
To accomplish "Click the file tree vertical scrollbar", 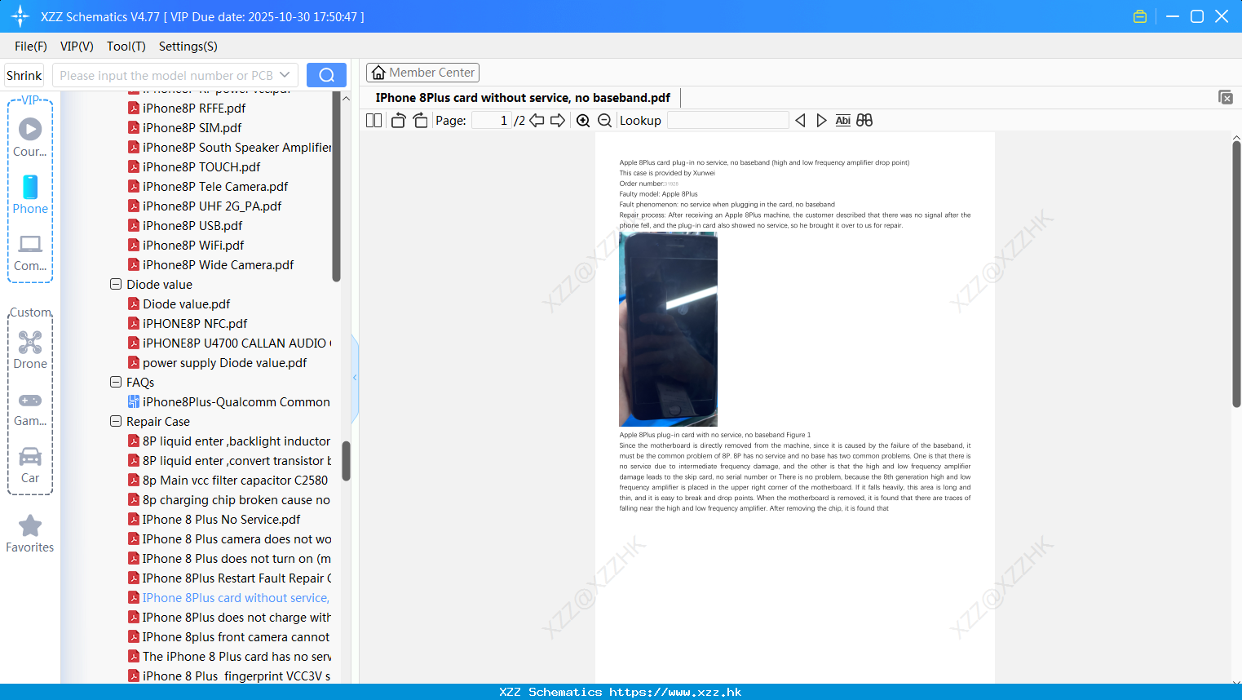I will coord(346,461).
